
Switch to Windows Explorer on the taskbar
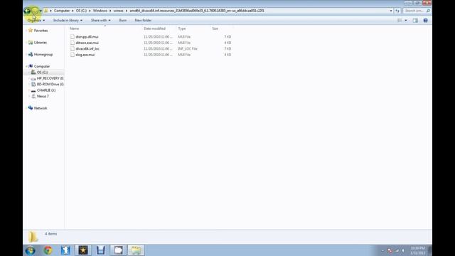pos(136,250)
